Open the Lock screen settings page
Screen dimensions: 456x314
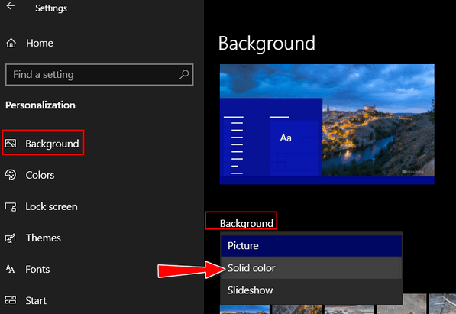pos(51,206)
